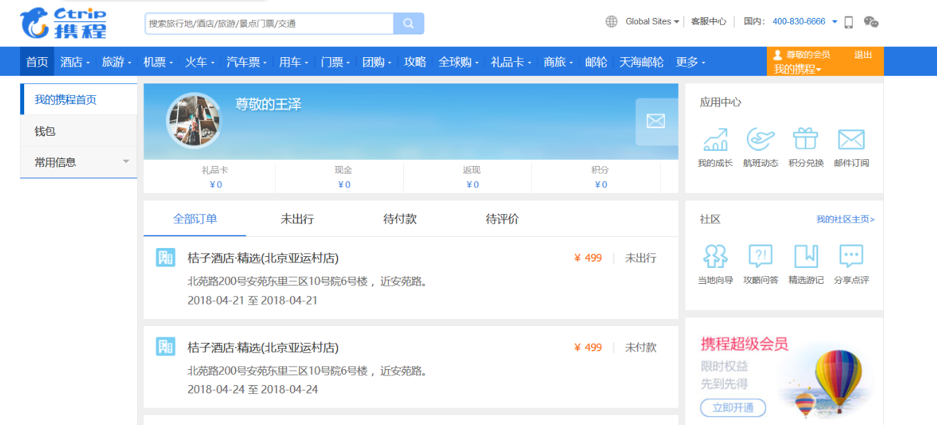Open the 全球购 nav dropdown
937x425 pixels.
(x=458, y=62)
